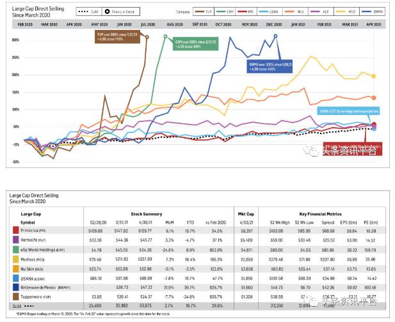Select APR 2021 on the month axis
Viewport: 395px width, 322px height.
[x=374, y=24]
